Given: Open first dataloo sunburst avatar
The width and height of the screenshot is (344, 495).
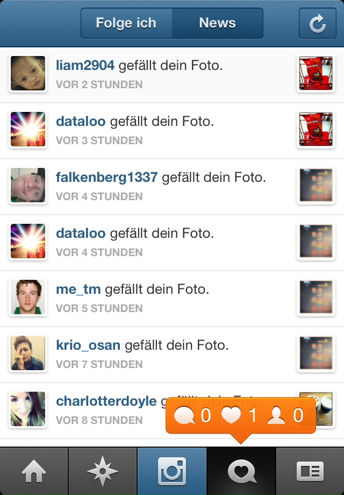Looking at the screenshot, I should click(x=28, y=129).
